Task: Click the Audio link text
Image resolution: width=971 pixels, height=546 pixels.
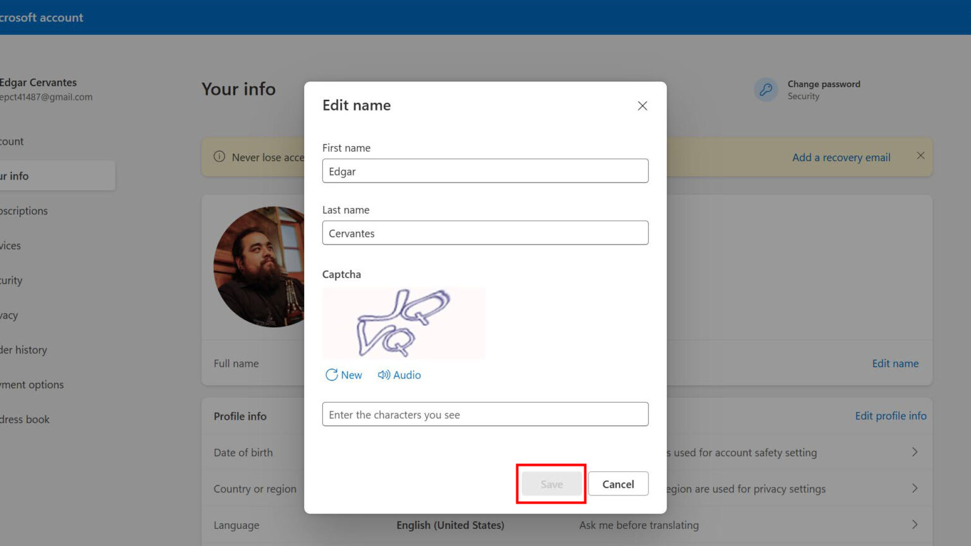Action: coord(407,375)
